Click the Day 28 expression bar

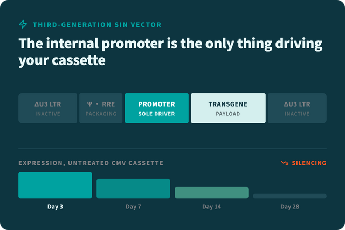point(290,196)
